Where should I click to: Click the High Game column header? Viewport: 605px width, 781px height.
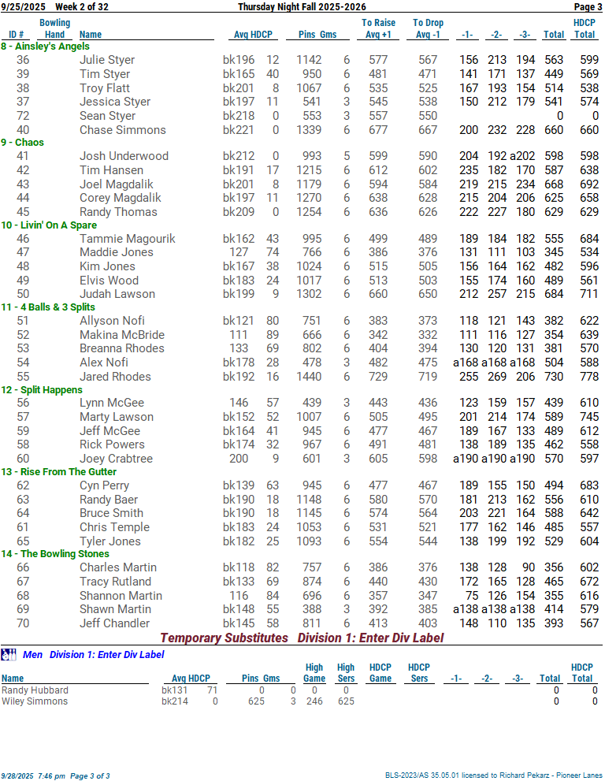click(314, 673)
